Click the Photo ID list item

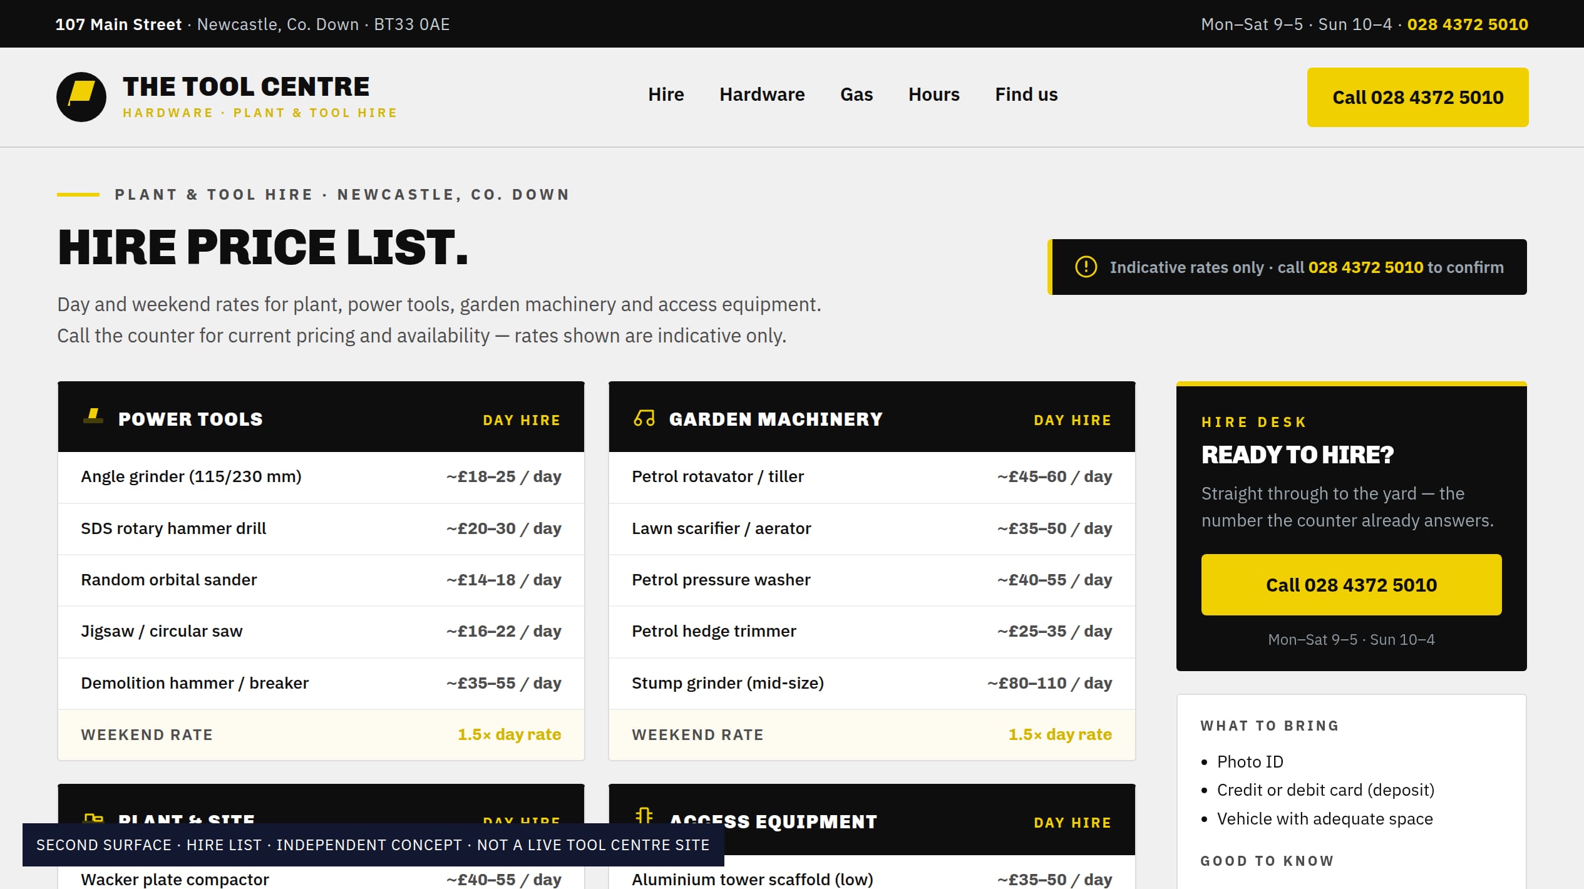coord(1250,762)
